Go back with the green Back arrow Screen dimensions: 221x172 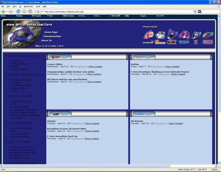tap(3, 11)
